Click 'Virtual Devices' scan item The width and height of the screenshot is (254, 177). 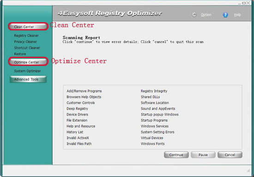(x=152, y=138)
